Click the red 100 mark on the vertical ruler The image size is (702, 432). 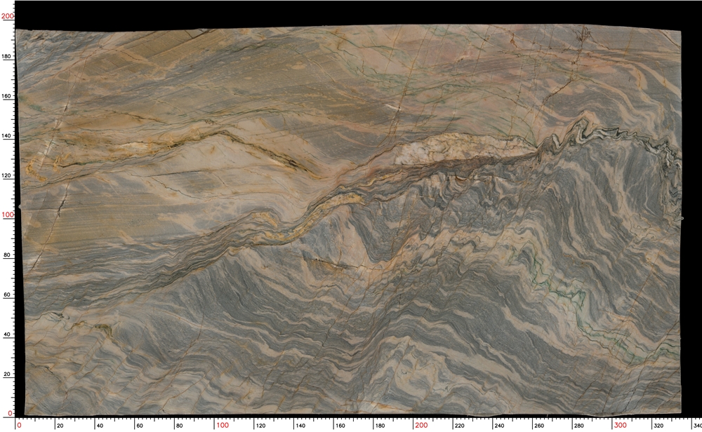click(7, 215)
